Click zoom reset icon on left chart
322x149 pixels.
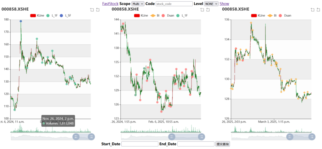(x=98, y=10)
